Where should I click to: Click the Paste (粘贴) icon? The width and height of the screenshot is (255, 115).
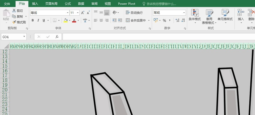[6, 13]
